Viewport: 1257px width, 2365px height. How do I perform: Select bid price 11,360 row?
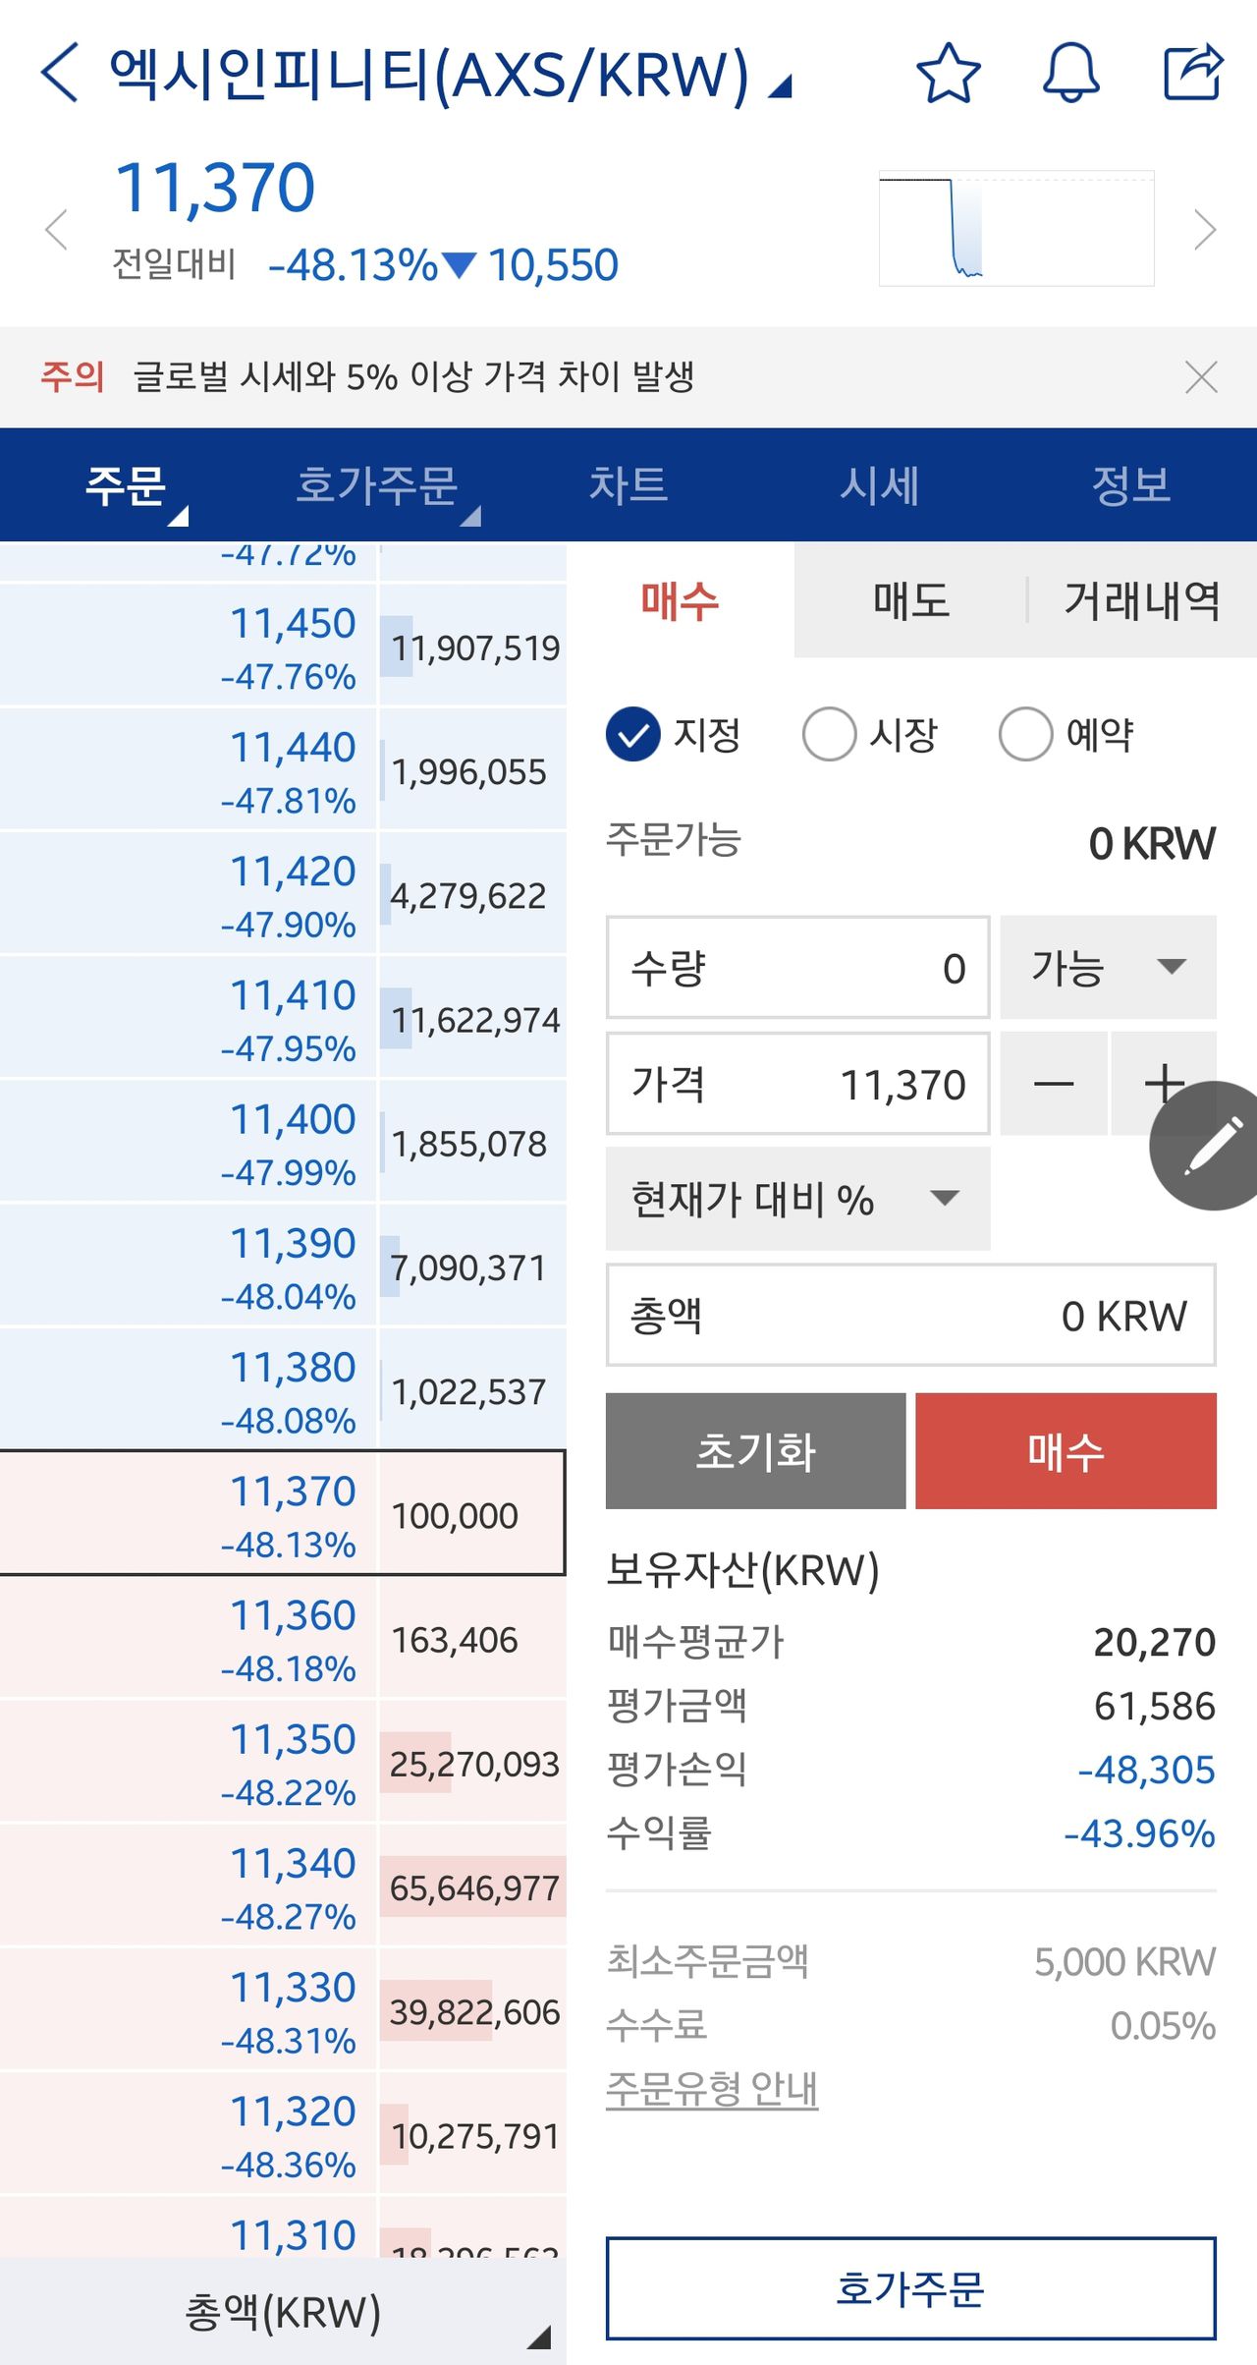point(283,1639)
